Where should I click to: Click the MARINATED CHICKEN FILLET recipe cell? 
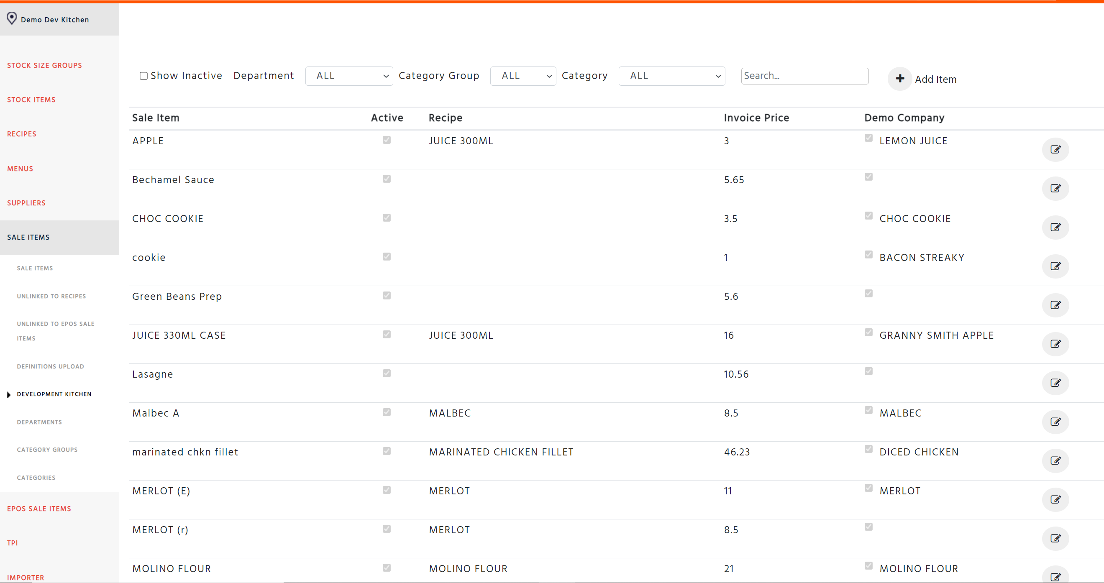[x=501, y=453]
